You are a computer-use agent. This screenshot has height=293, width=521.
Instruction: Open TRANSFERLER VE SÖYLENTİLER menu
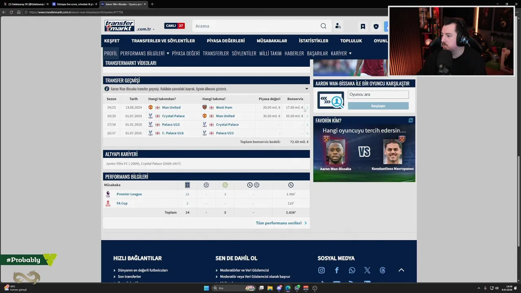(x=163, y=41)
